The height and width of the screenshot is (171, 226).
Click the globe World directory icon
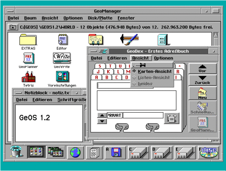coord(75,152)
